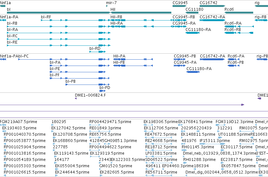
Task: Select the bl gene bar
Action: [x=59, y=13]
